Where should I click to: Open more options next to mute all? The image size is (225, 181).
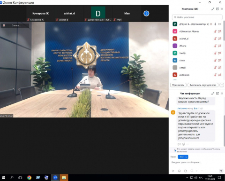coord(222,85)
